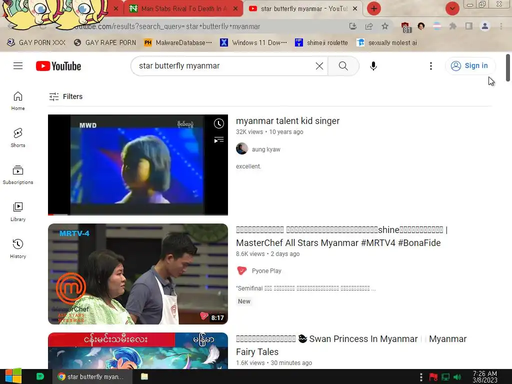Play the MasterChef MRTV-4 video thumbnail
Image resolution: width=512 pixels, height=384 pixels.
pyautogui.click(x=138, y=273)
